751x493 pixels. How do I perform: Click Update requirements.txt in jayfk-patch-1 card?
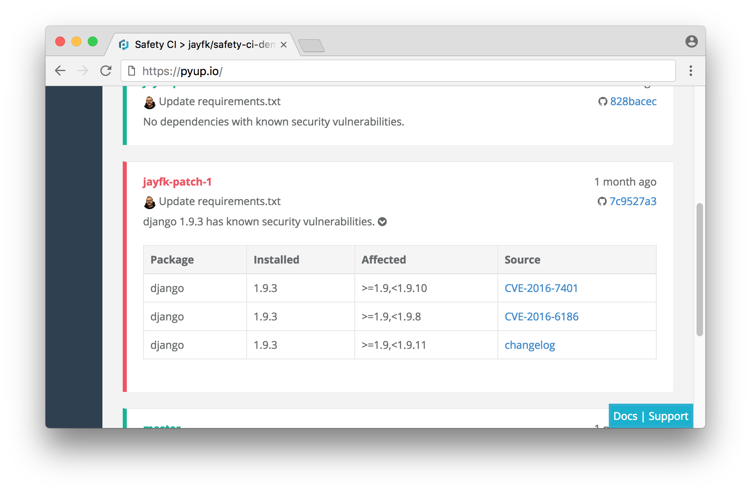pos(219,201)
